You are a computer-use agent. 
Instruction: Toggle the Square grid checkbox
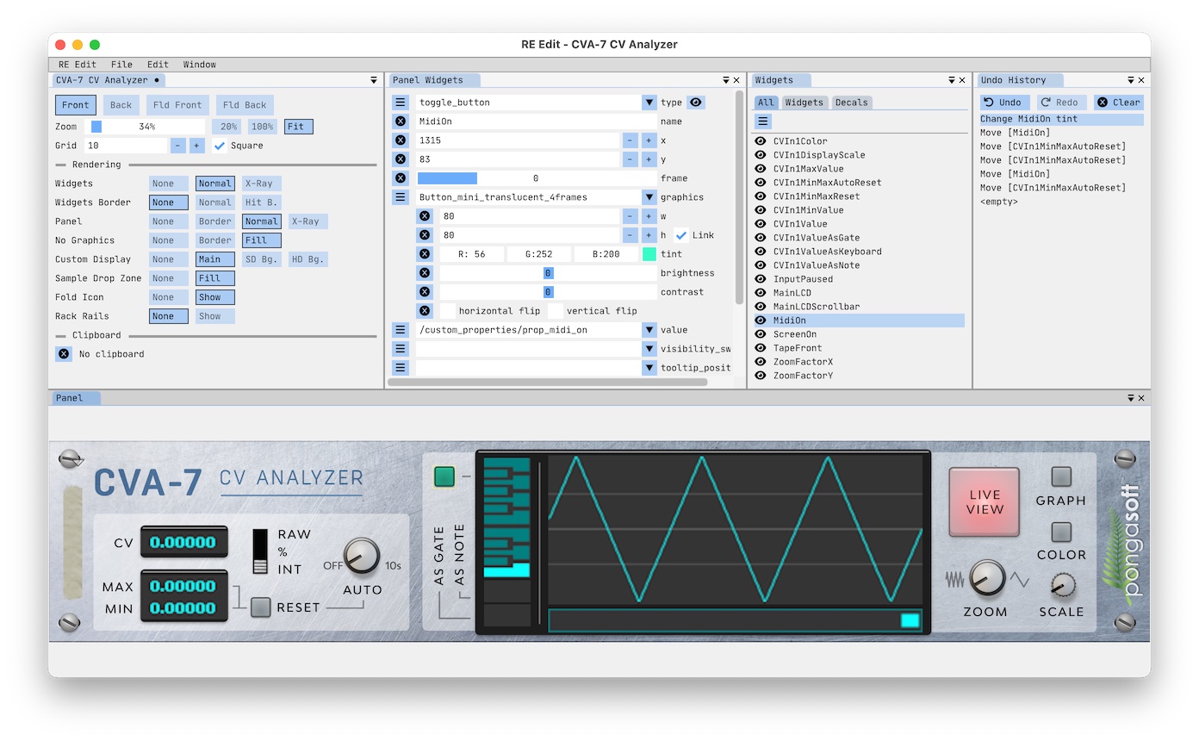[x=220, y=146]
